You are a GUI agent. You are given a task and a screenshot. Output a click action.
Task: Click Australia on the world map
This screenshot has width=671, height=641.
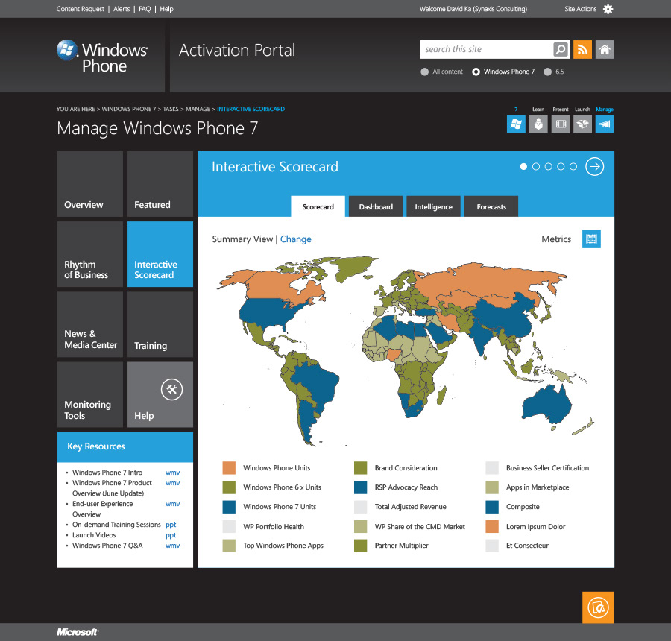tap(547, 403)
